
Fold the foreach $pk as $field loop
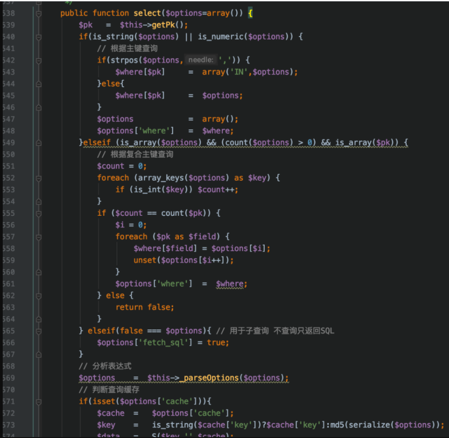click(x=39, y=237)
